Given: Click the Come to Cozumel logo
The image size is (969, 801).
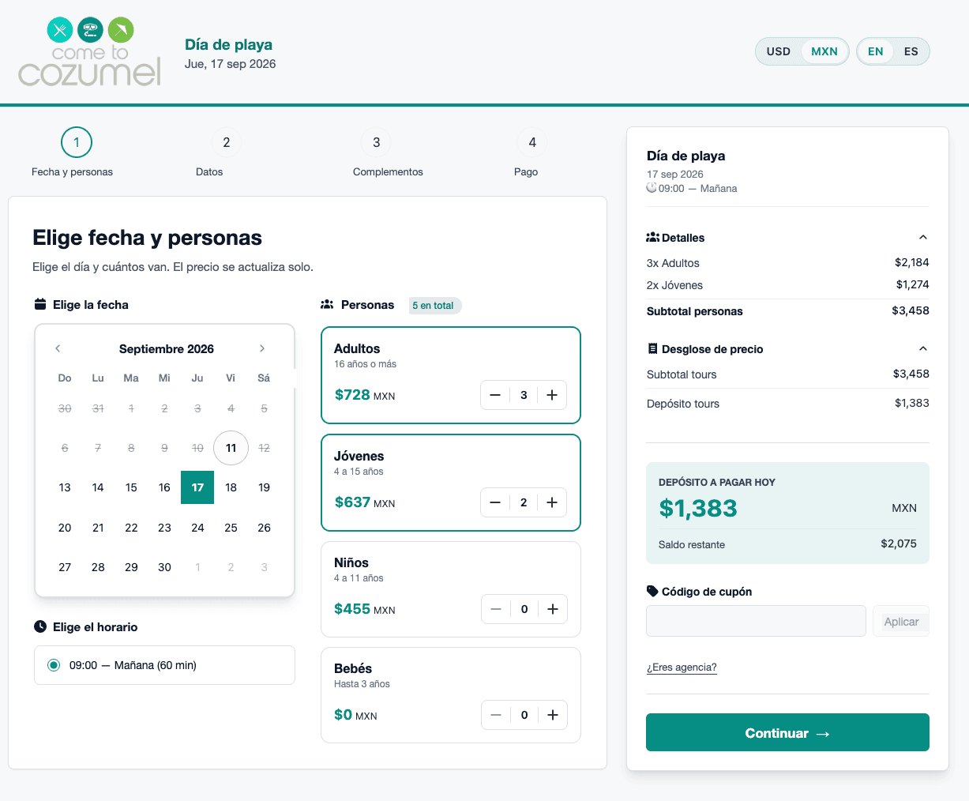Looking at the screenshot, I should [x=90, y=51].
